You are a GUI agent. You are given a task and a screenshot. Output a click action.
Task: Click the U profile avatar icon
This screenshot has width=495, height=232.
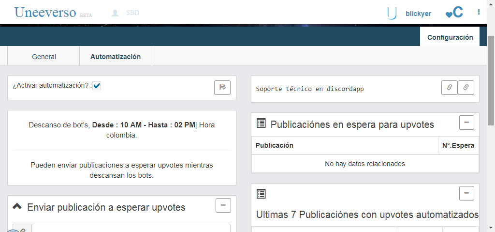click(x=392, y=13)
